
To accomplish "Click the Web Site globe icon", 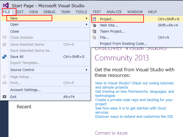I will (94, 25).
